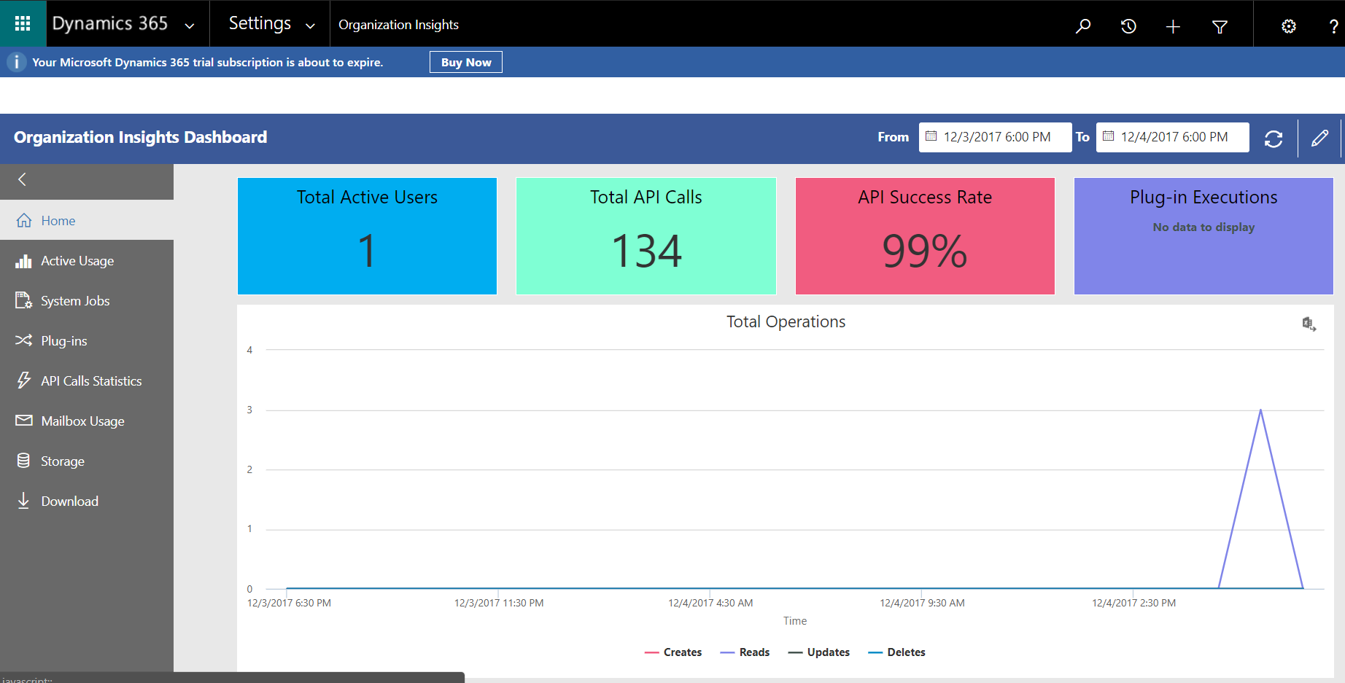Open the settings gear menu

pyautogui.click(x=1288, y=24)
